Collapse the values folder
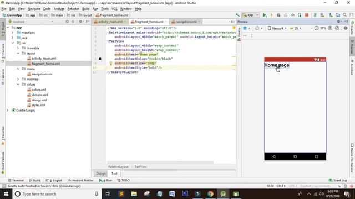This screenshot has width=355, height=199. tap(18, 85)
